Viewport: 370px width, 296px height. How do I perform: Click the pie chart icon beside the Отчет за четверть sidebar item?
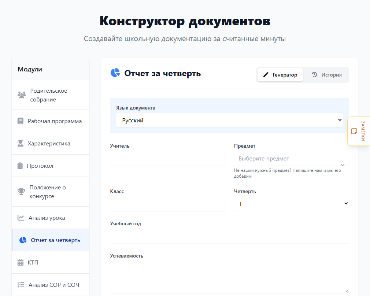click(x=23, y=240)
